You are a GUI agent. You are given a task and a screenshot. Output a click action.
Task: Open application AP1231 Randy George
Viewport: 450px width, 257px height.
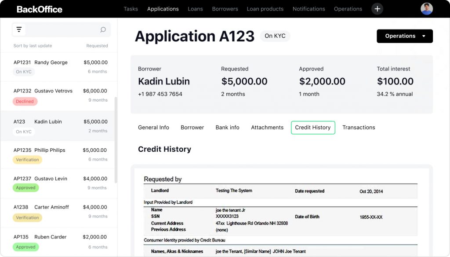pyautogui.click(x=58, y=67)
